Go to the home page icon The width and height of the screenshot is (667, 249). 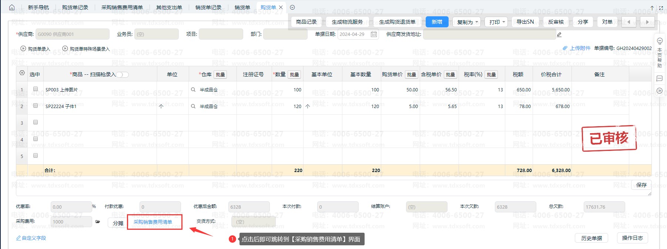click(12, 7)
